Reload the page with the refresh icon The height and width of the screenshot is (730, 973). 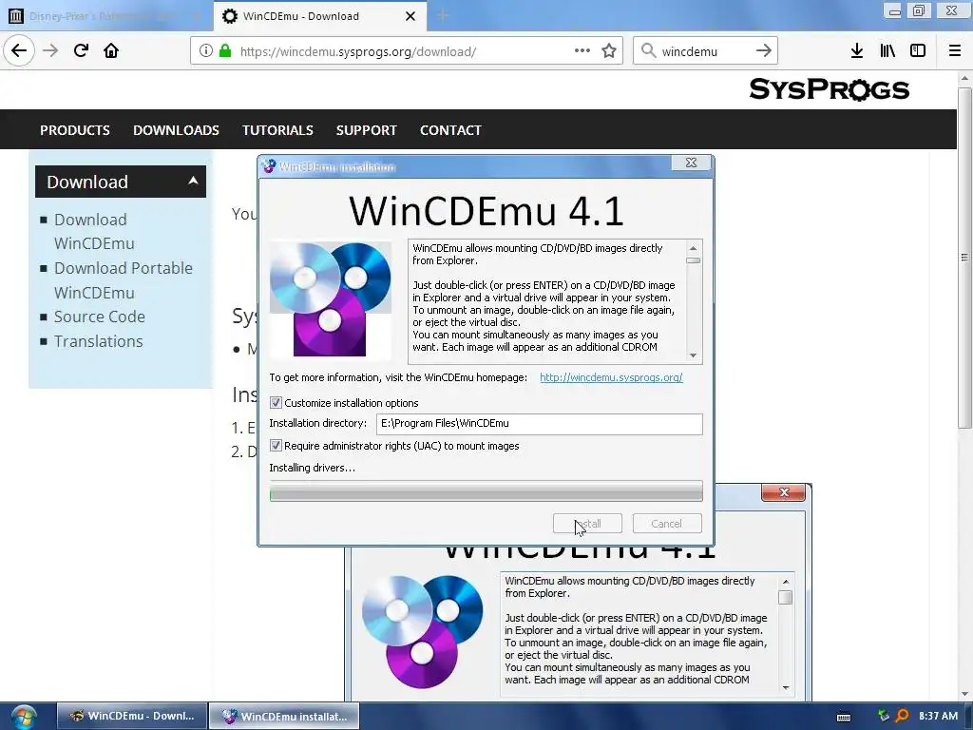81,50
